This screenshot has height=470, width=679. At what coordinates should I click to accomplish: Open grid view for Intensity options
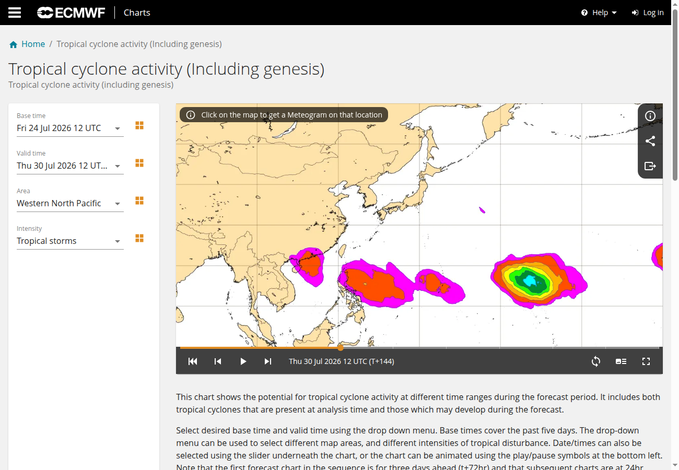[x=139, y=238]
